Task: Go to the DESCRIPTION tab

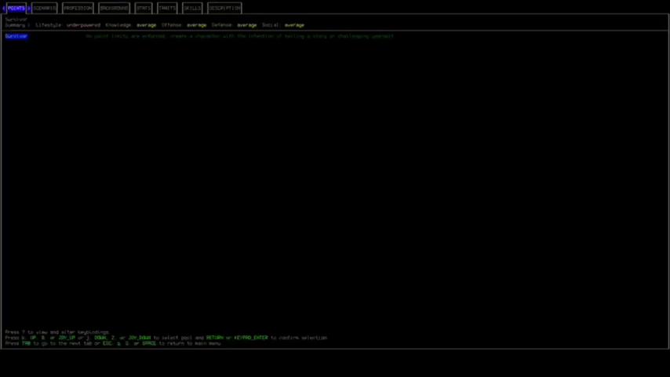Action: coord(224,8)
